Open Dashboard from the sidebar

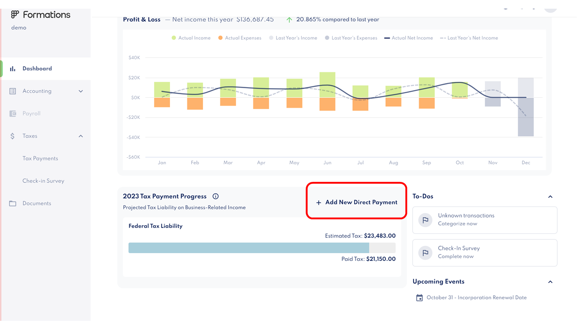pyautogui.click(x=45, y=69)
